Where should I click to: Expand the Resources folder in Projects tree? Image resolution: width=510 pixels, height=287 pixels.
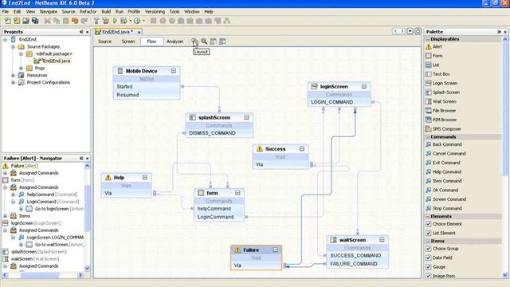point(13,75)
